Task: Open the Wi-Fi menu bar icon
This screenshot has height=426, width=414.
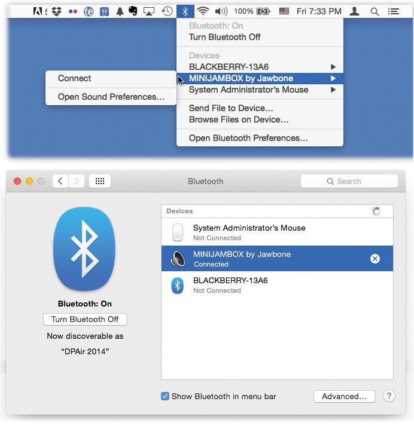Action: tap(203, 11)
